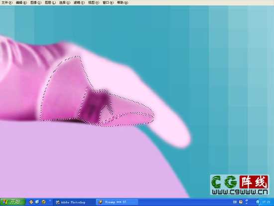Open the 滤镜 (Filter) menu
The image size is (274, 206).
[x=79, y=2]
